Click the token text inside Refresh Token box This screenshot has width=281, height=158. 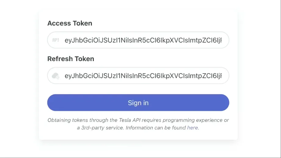pos(143,76)
